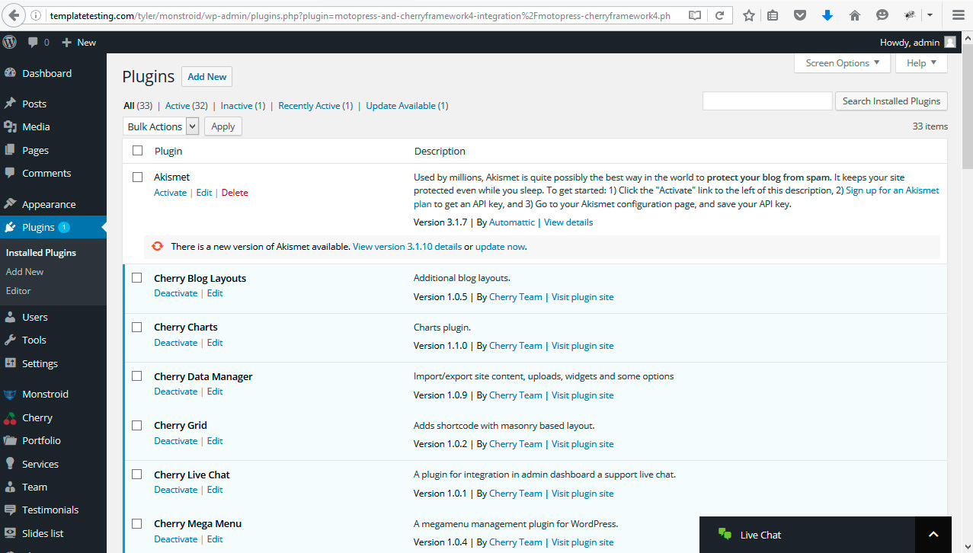Open Editor in Plugins submenu
The width and height of the screenshot is (973, 553).
pos(18,291)
